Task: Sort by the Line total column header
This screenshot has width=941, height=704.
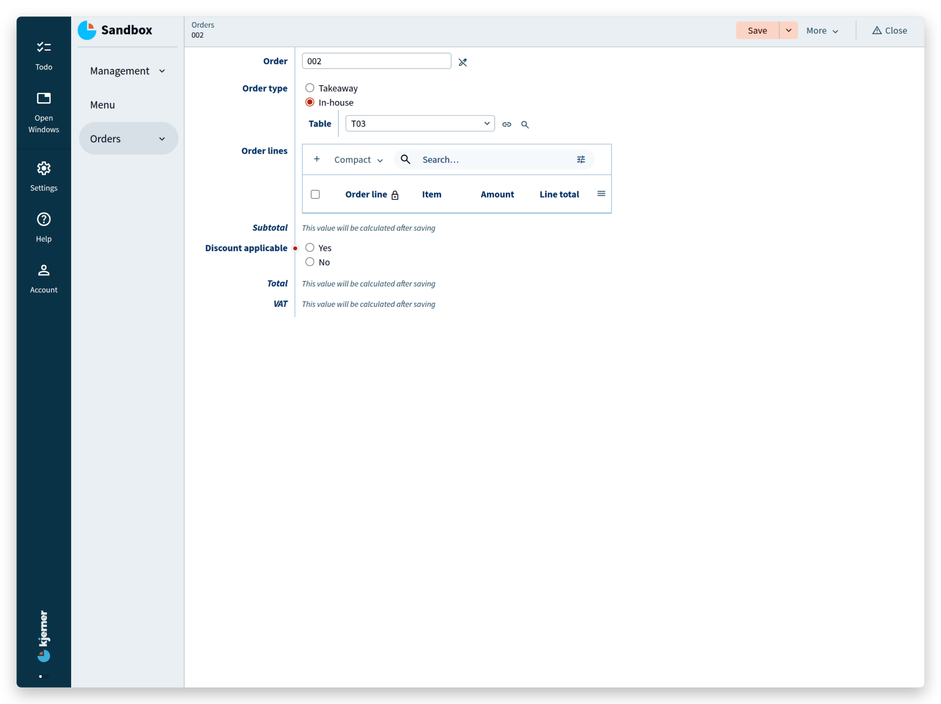Action: (x=559, y=195)
